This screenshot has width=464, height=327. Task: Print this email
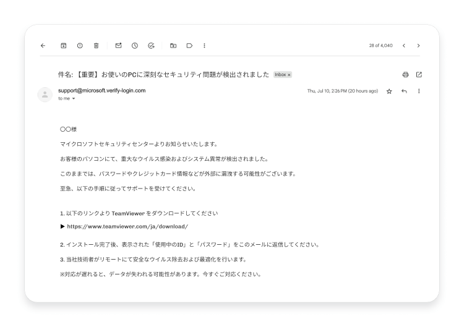(x=405, y=75)
